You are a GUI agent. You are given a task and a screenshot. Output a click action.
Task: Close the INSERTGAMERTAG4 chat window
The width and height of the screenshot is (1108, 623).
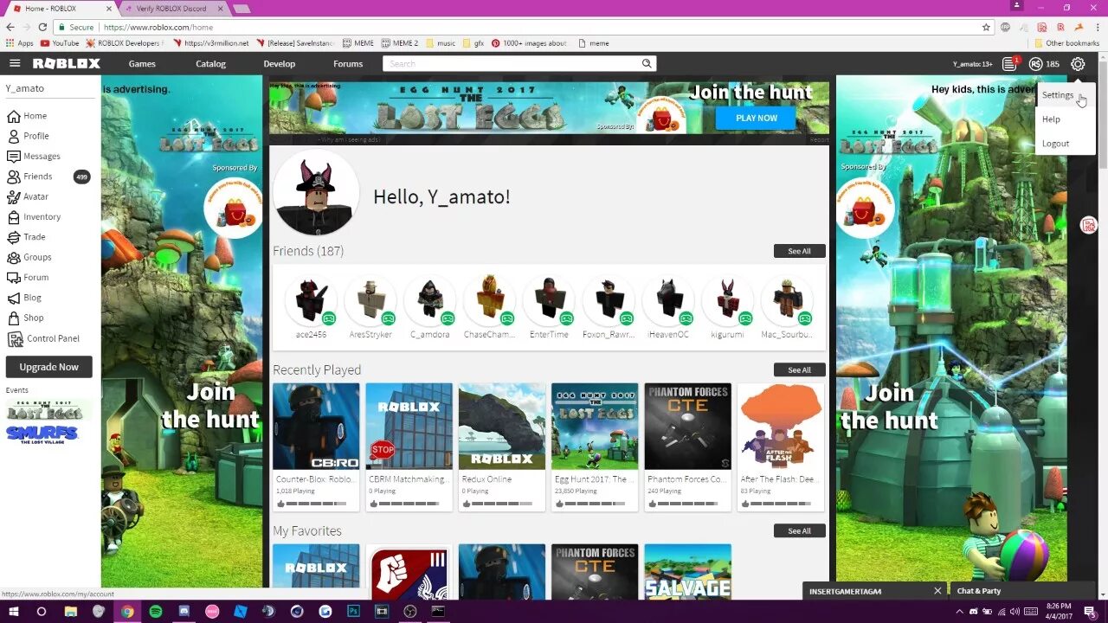[x=937, y=591]
